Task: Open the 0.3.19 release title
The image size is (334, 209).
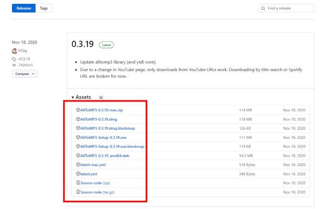Action: tap(83, 44)
